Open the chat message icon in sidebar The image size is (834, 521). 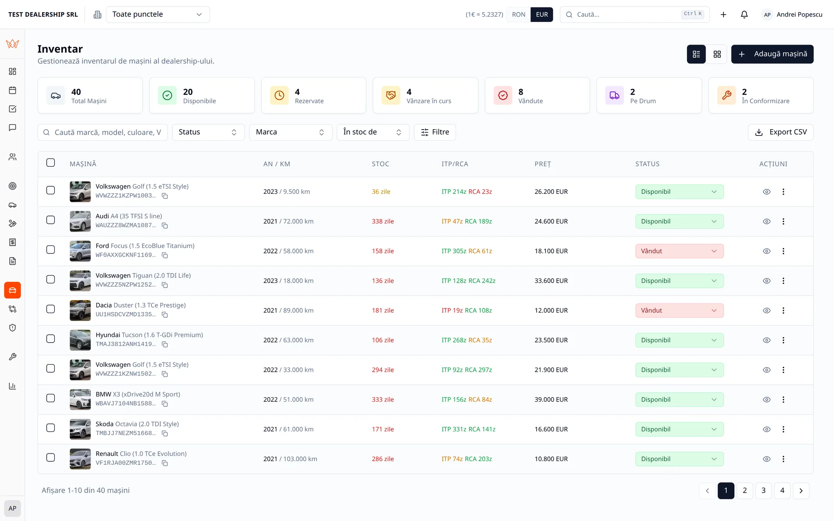pos(13,128)
